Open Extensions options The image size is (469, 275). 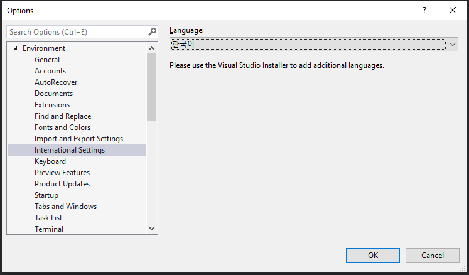(x=52, y=105)
